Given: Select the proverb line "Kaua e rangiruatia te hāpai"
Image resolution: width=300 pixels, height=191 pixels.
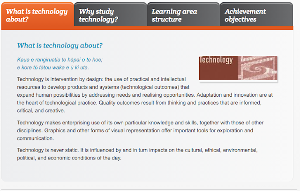Looking at the screenshot, I should pyautogui.click(x=60, y=60).
